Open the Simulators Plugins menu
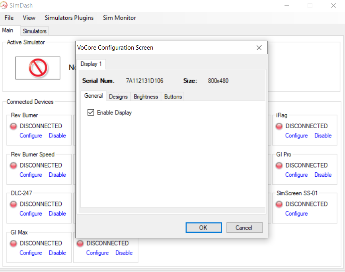Viewport: 345px width, 272px height. point(69,18)
